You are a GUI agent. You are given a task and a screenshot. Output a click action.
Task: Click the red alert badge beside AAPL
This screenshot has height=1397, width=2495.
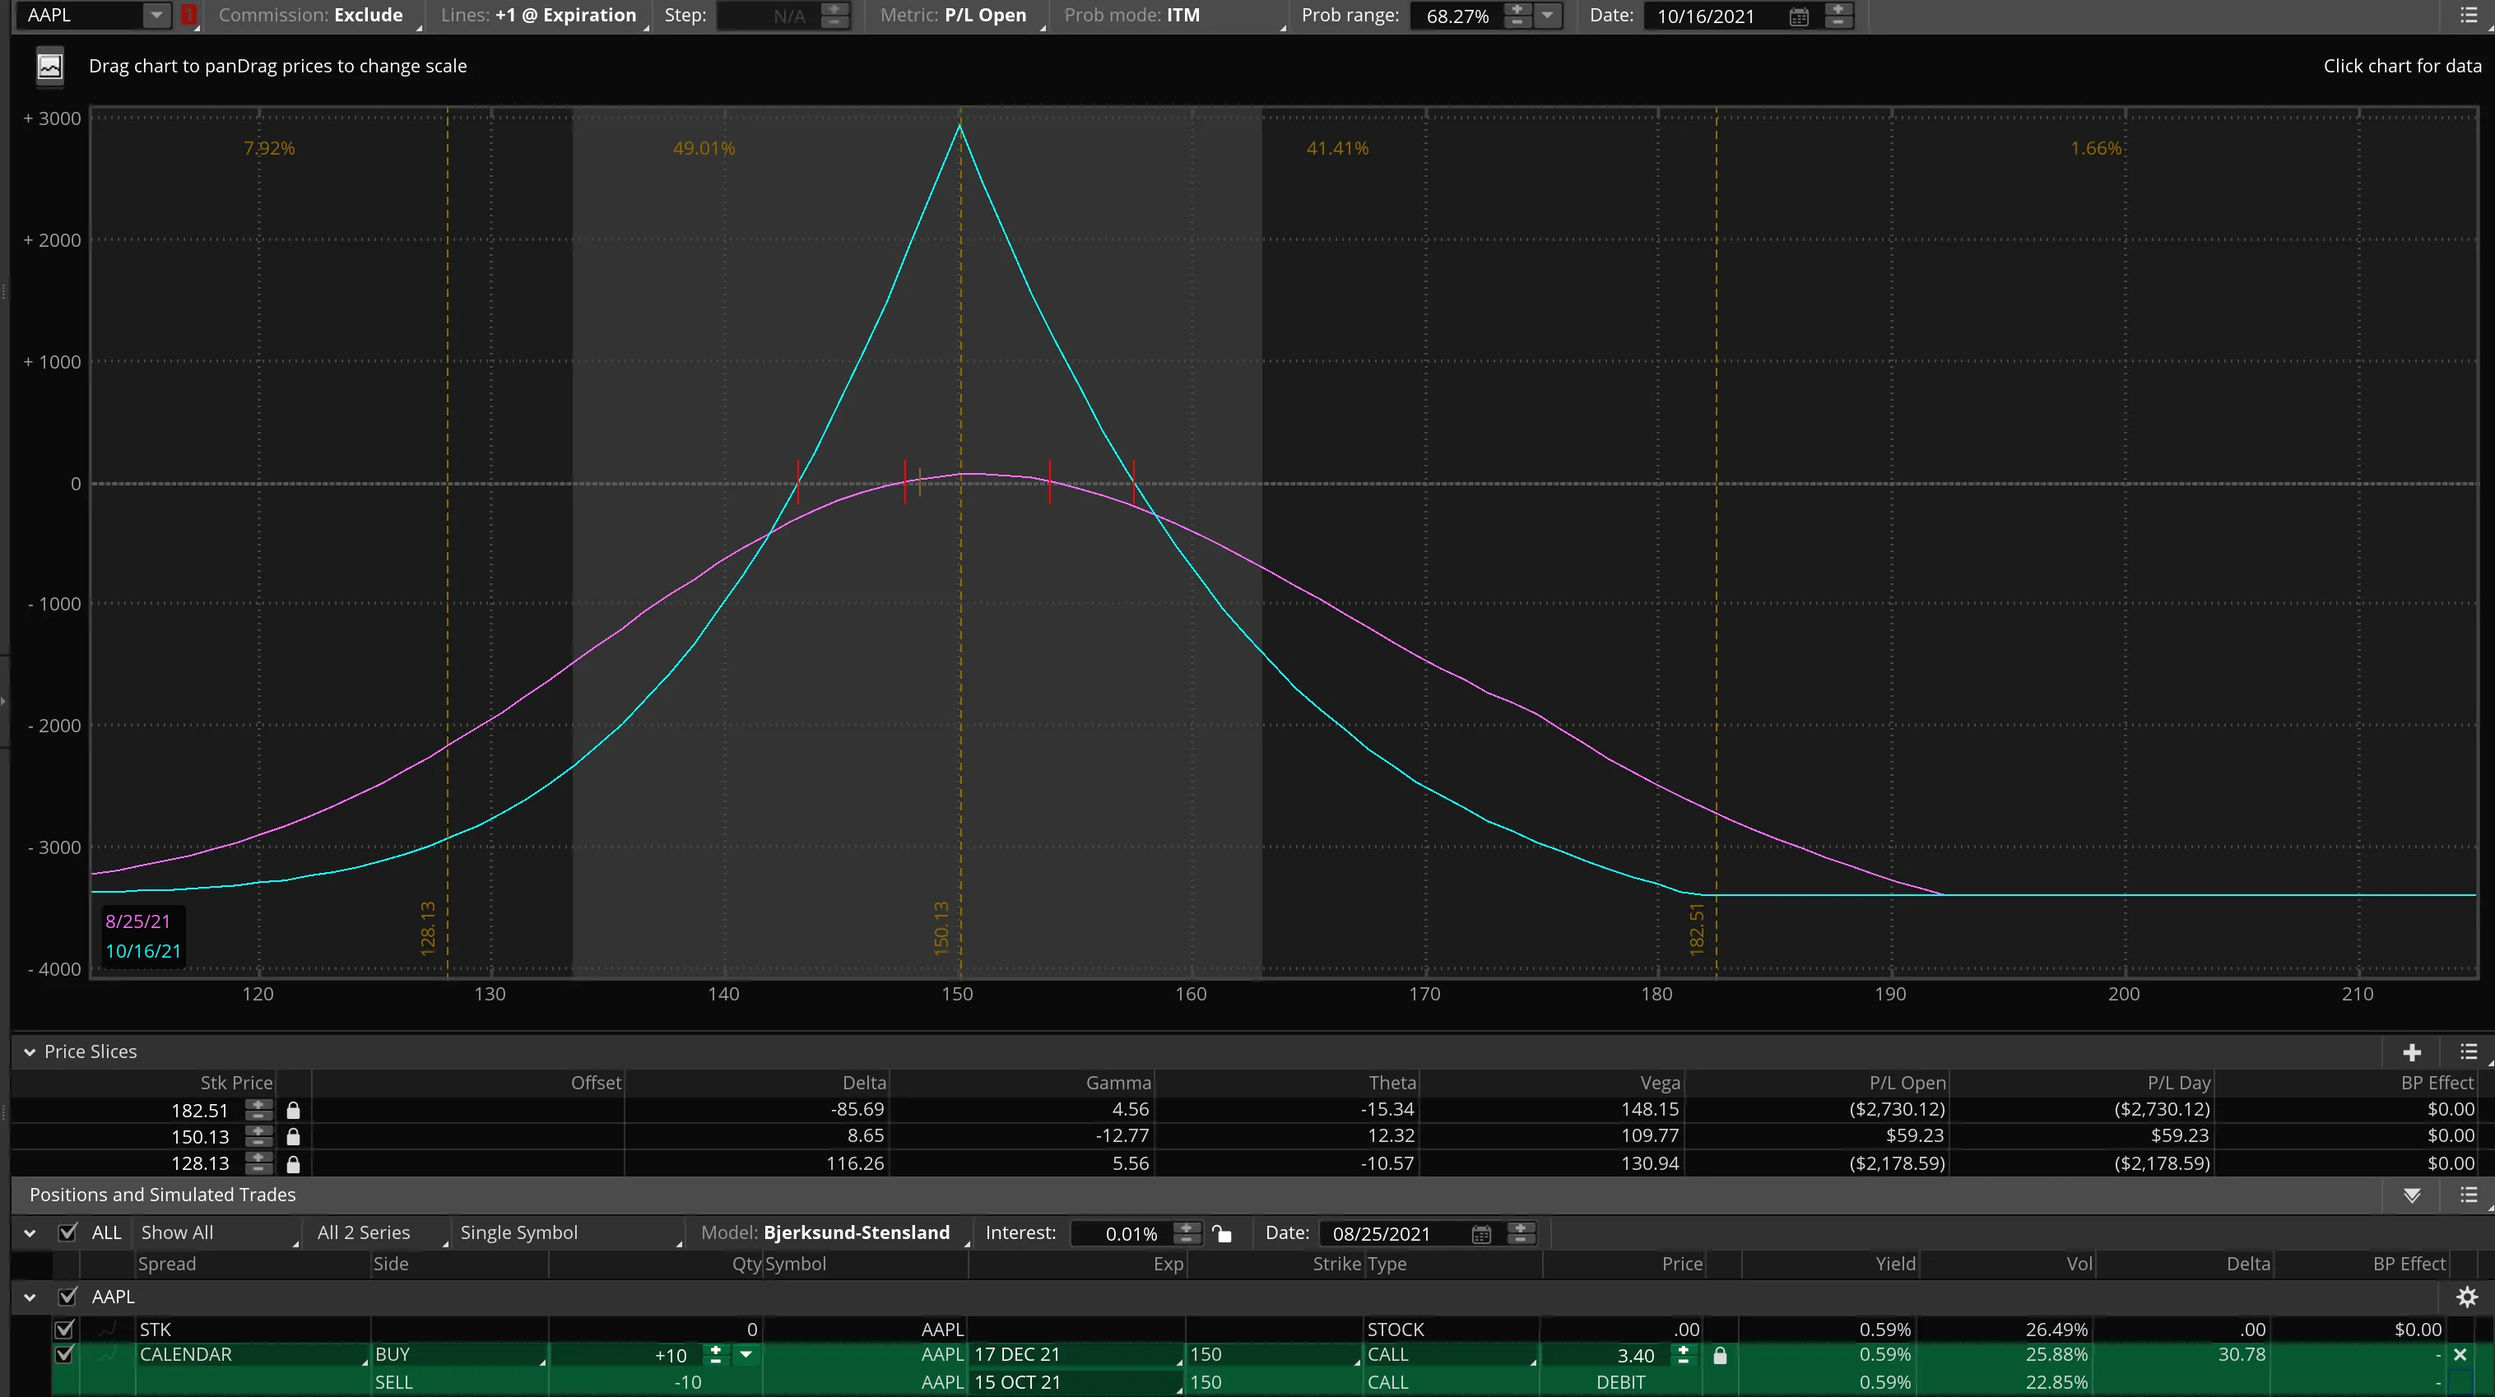pyautogui.click(x=189, y=16)
